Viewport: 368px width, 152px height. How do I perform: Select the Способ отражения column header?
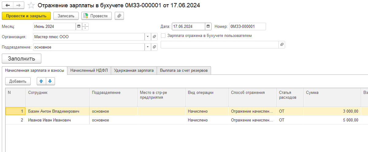pos(252,97)
